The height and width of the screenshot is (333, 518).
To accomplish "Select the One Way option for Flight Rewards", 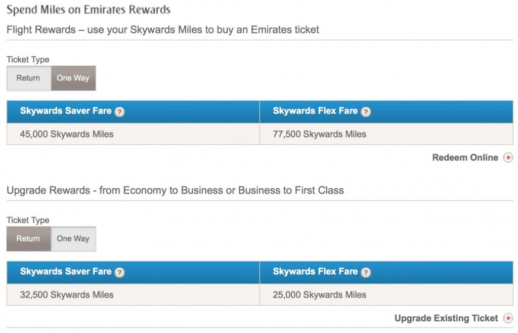I will (73, 78).
